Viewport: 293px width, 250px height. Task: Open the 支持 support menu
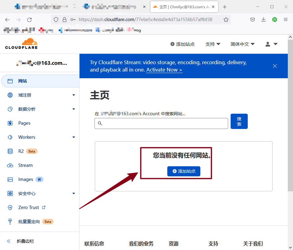[213, 44]
